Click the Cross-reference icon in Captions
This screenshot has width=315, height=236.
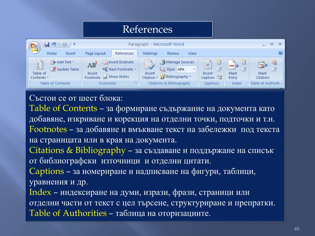(219, 77)
